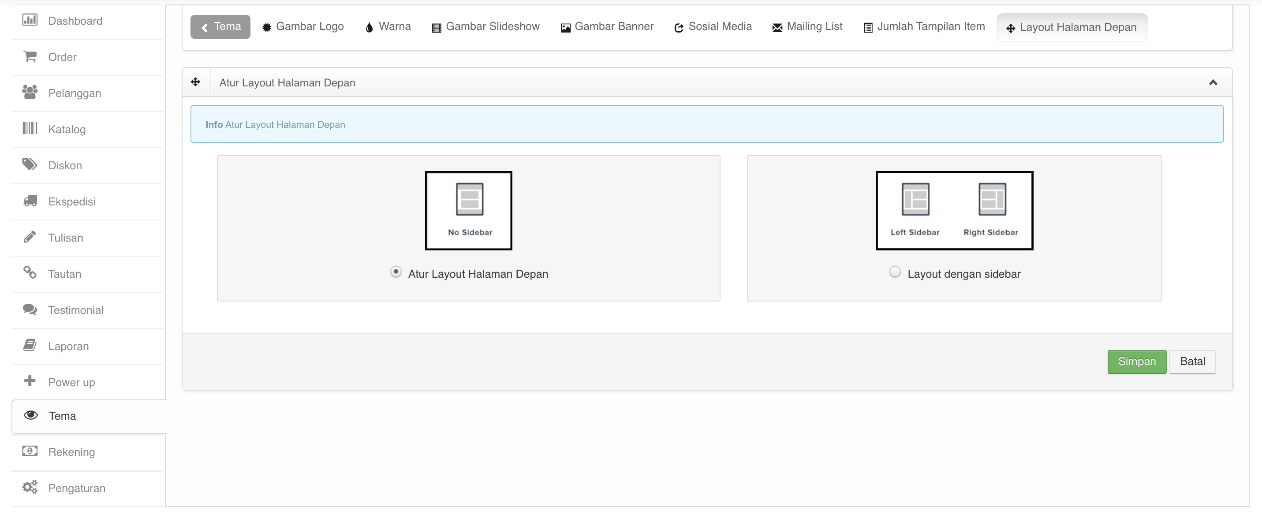Screen dimensions: 1262x529
Task: Click the Katalog barcode icon
Action: point(30,128)
